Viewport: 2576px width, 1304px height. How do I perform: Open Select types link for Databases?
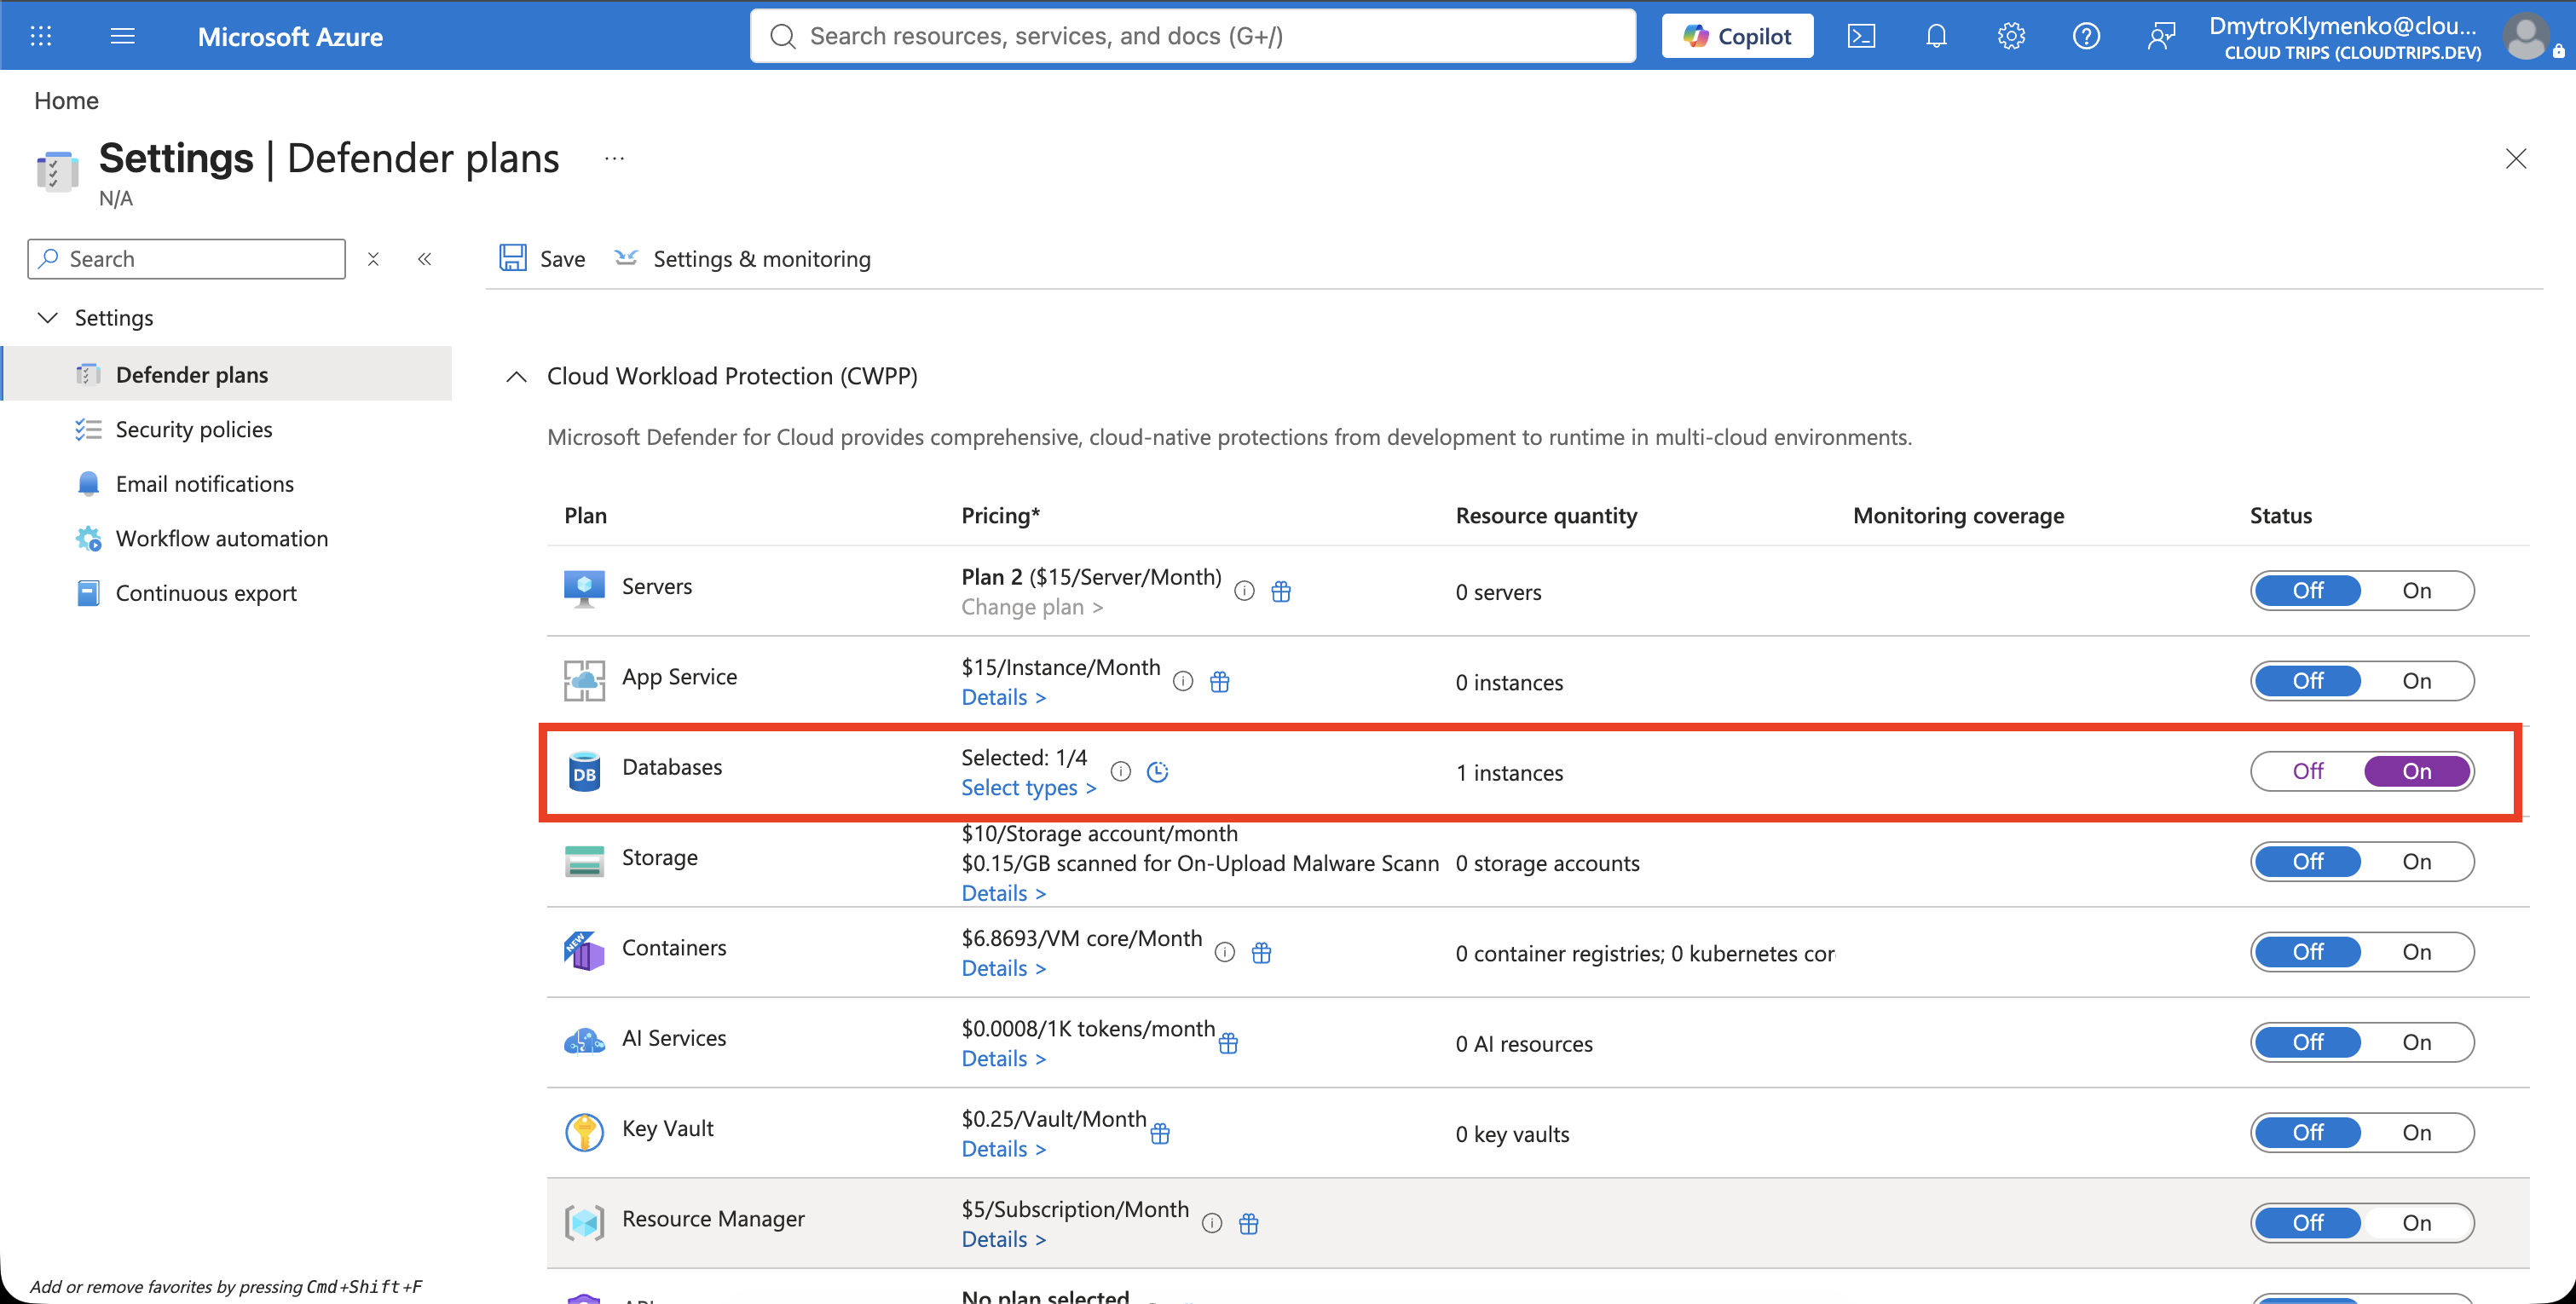pyautogui.click(x=1029, y=787)
